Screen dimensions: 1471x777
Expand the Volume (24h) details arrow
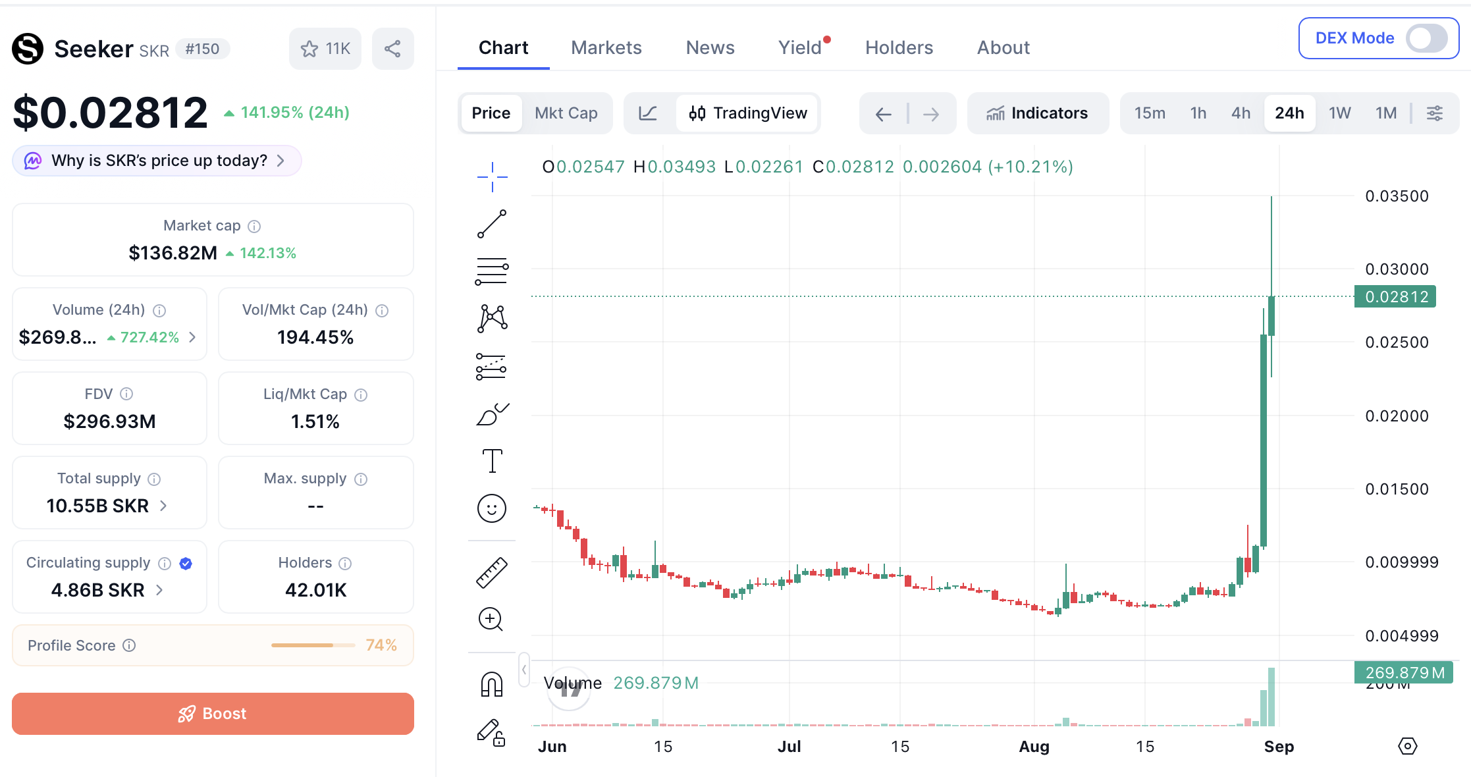coord(192,337)
